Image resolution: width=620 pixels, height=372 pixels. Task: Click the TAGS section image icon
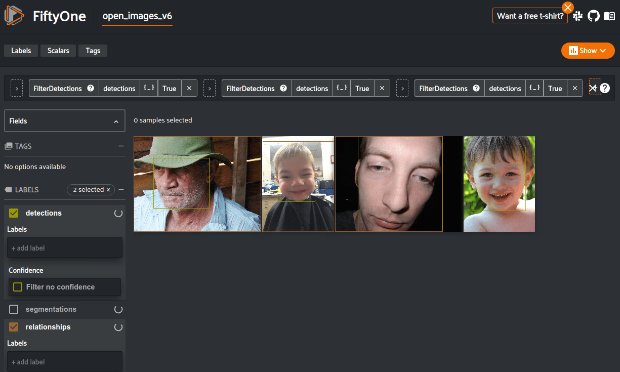click(x=8, y=146)
